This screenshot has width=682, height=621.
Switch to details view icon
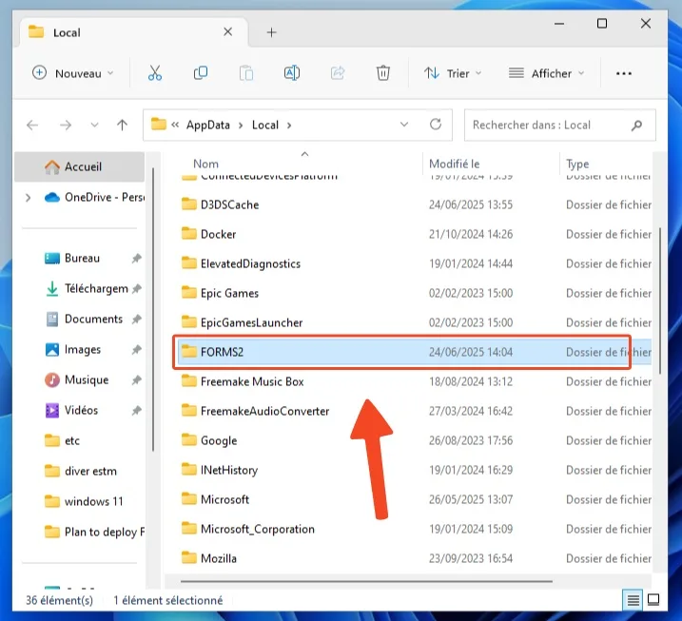pyautogui.click(x=633, y=600)
